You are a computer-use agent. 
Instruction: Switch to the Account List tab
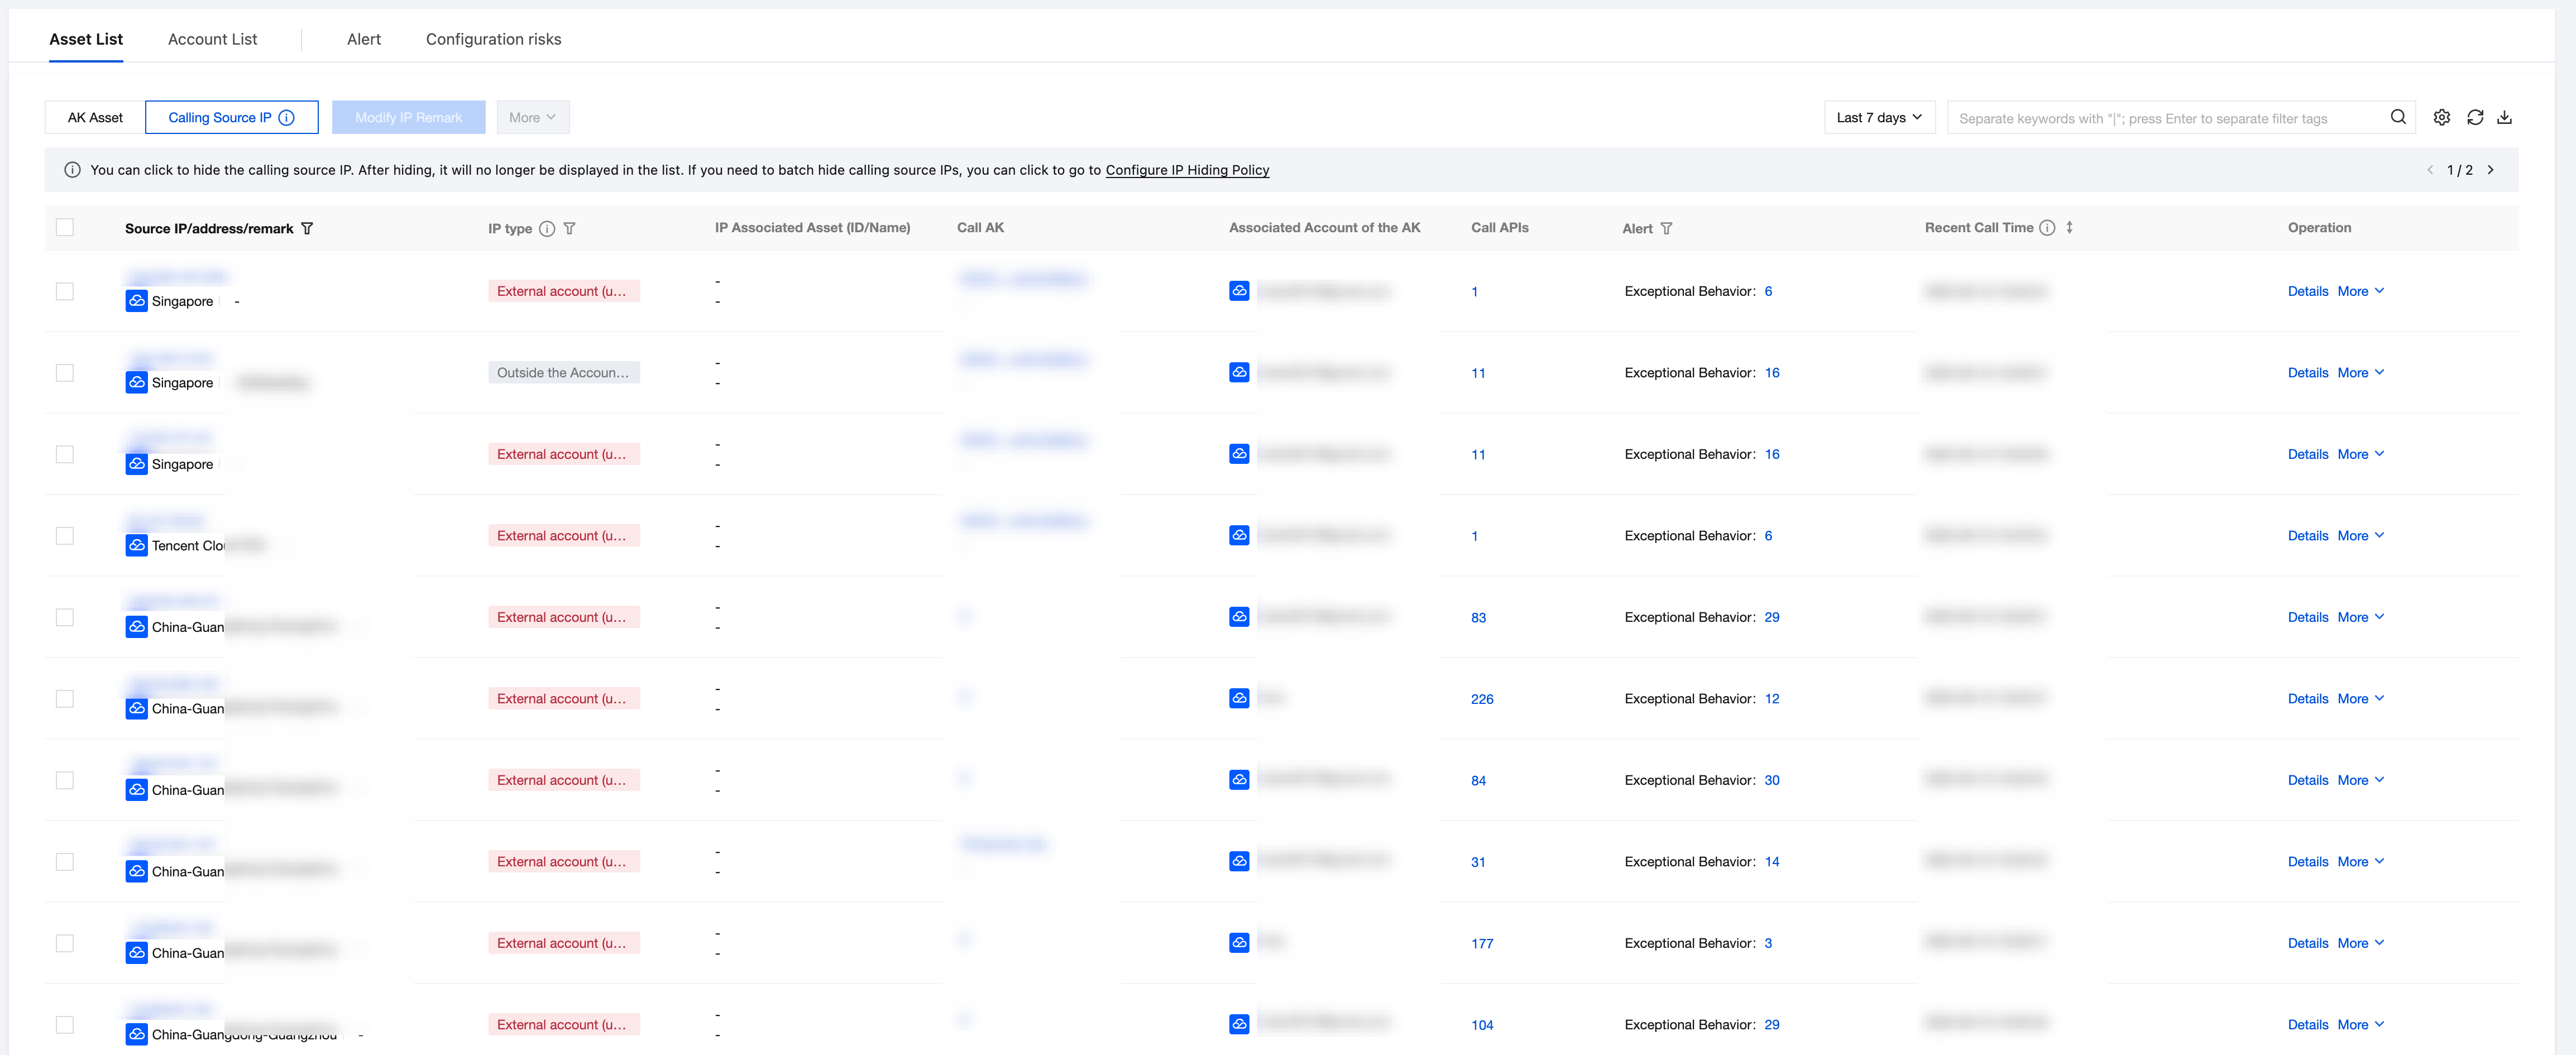point(212,39)
